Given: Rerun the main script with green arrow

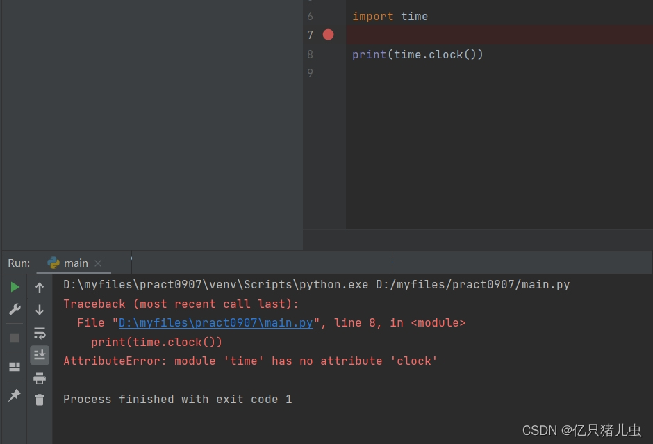Looking at the screenshot, I should 14,286.
